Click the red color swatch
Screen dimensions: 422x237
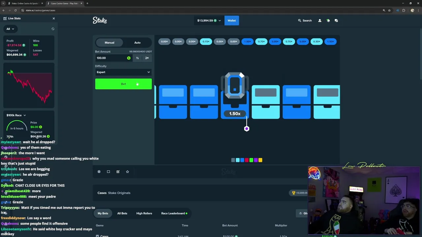[247, 160]
